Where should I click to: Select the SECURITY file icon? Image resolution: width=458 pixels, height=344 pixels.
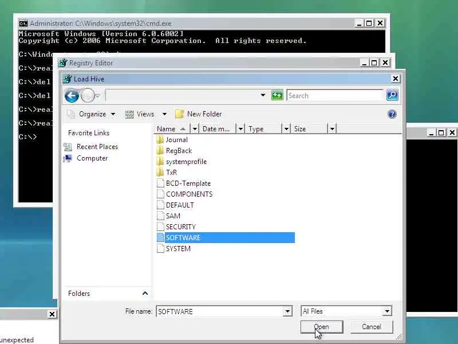click(x=160, y=226)
